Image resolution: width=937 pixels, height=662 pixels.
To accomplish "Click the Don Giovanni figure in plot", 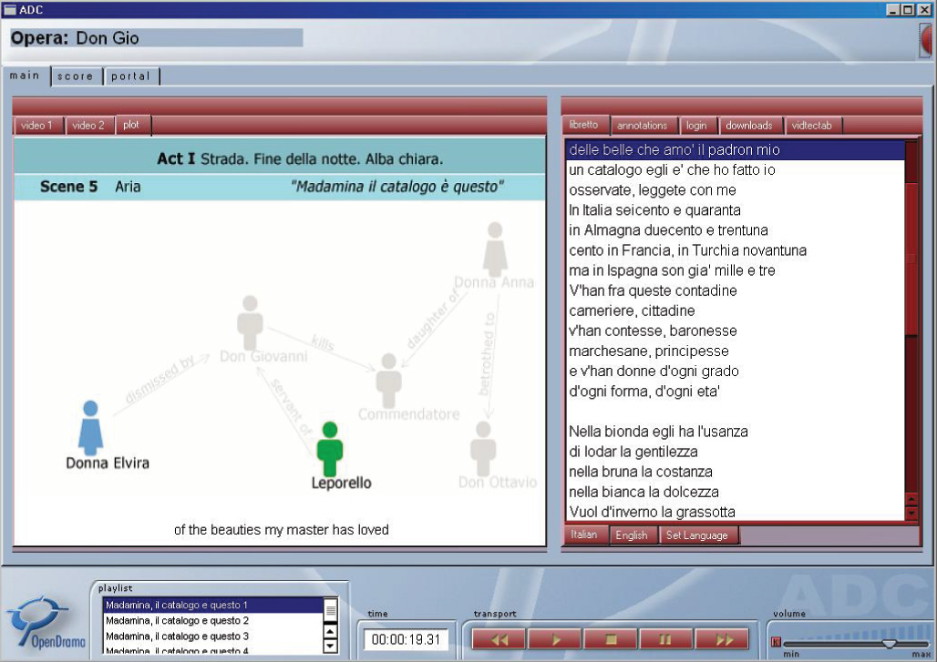I will point(250,322).
